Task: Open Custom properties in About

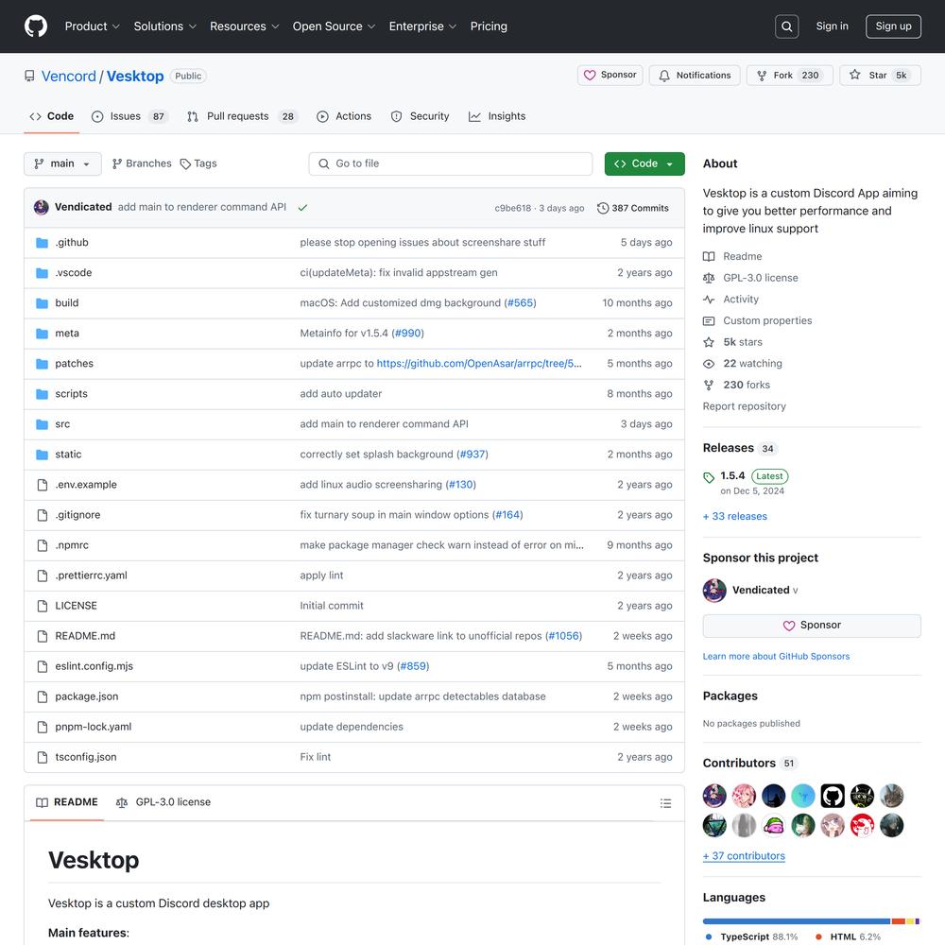Action: pyautogui.click(x=757, y=320)
